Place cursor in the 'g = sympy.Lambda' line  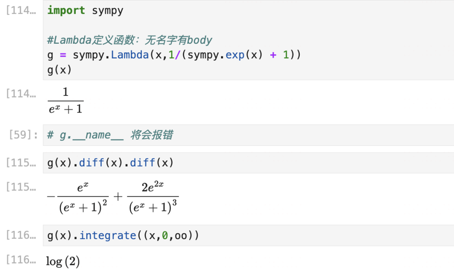pyautogui.click(x=174, y=55)
